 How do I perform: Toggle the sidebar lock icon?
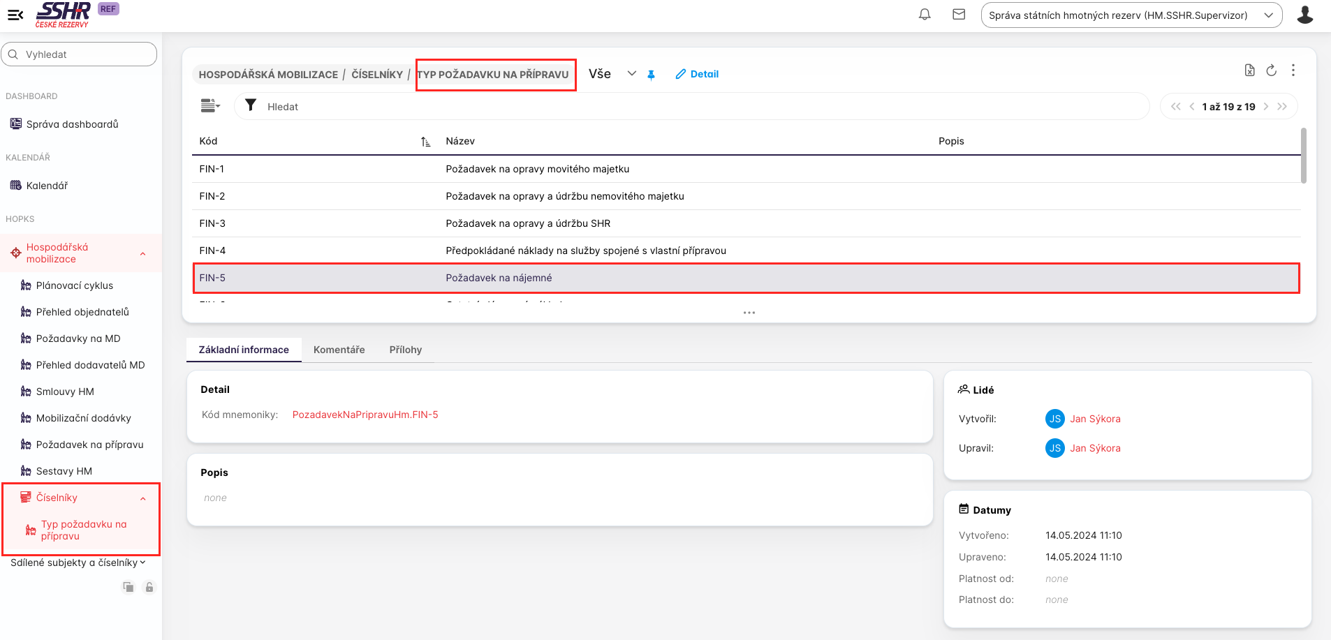pos(149,587)
